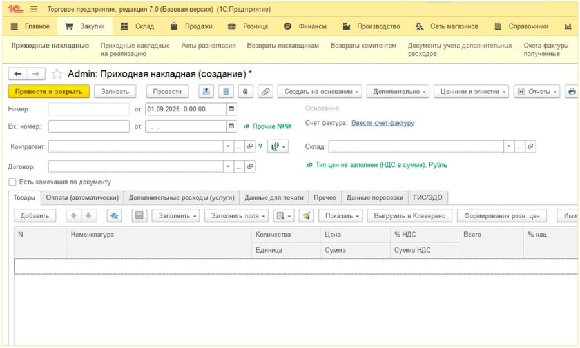Open the Склад section

coord(137,26)
